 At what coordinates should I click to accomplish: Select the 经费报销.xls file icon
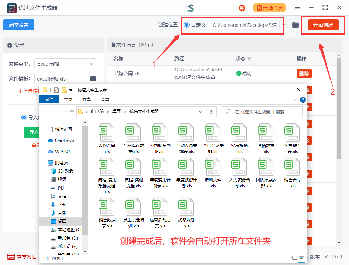pos(239,133)
